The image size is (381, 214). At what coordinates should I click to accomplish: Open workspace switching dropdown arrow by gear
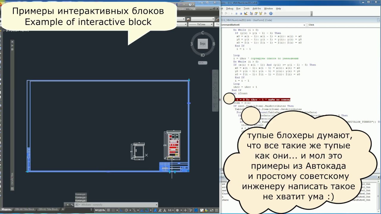pos(181,210)
